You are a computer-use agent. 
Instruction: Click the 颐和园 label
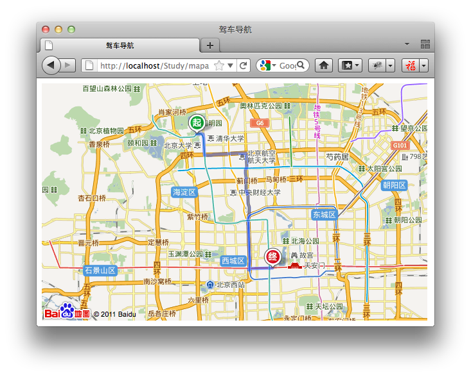pos(138,143)
